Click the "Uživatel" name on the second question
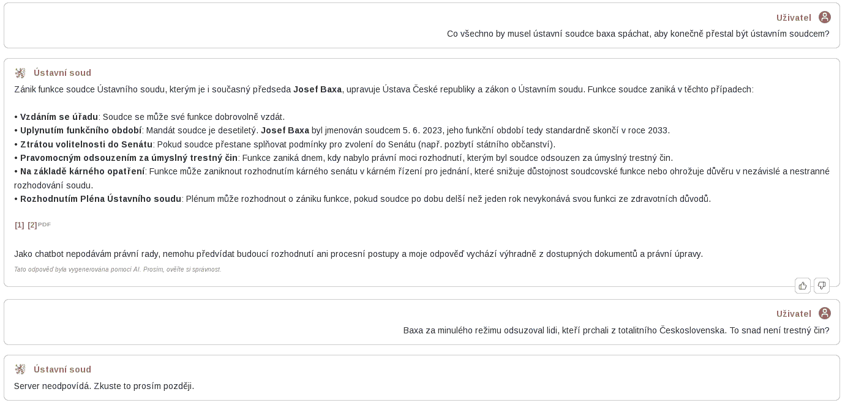This screenshot has width=845, height=408. click(794, 314)
